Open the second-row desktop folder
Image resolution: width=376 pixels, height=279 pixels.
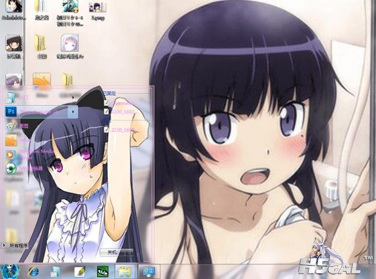point(41,46)
